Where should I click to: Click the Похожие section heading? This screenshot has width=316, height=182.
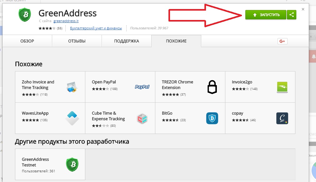coord(29,64)
